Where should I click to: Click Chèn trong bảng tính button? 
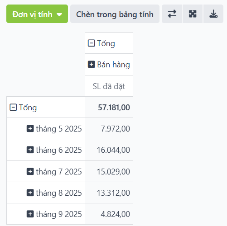115,14
